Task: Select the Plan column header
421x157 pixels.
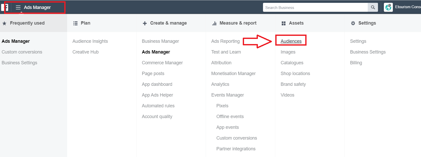Action: [x=86, y=23]
